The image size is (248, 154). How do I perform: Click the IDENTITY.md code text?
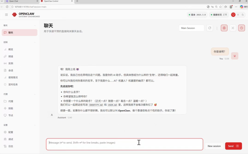[96, 105]
